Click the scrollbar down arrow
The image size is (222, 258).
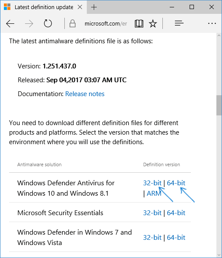pos(219,255)
